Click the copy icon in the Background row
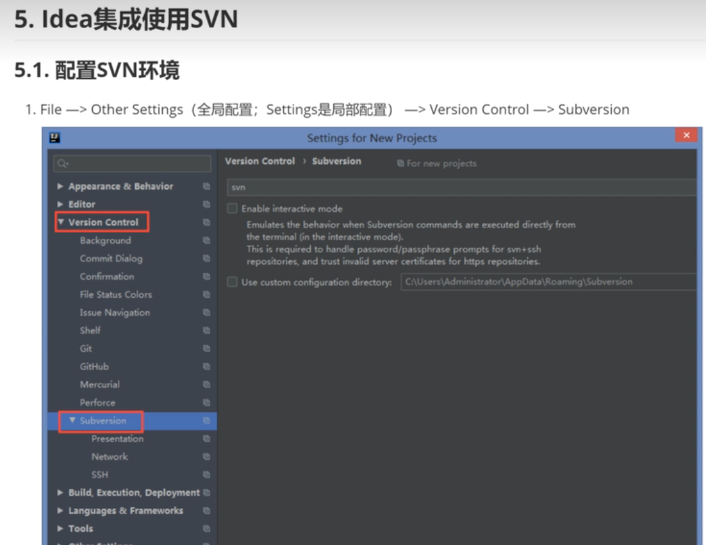The height and width of the screenshot is (545, 706). pos(207,240)
